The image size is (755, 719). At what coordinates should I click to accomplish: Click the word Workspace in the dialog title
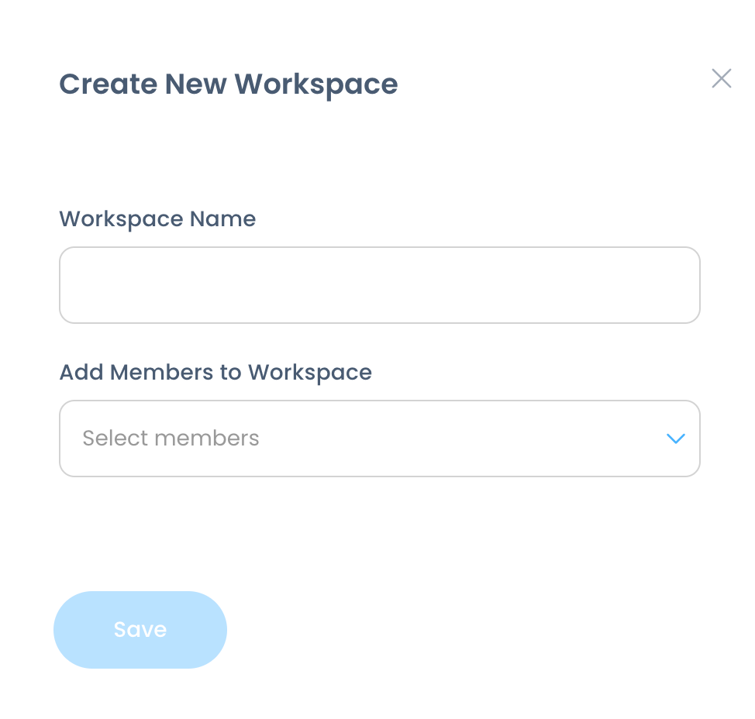[315, 84]
